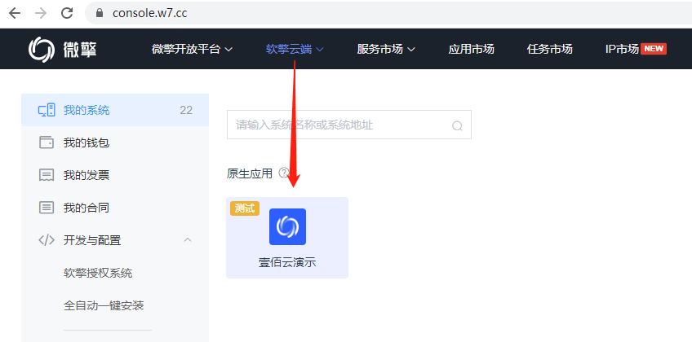Go to 任务市场 in top navigation
Image resolution: width=692 pixels, height=342 pixels.
click(550, 50)
